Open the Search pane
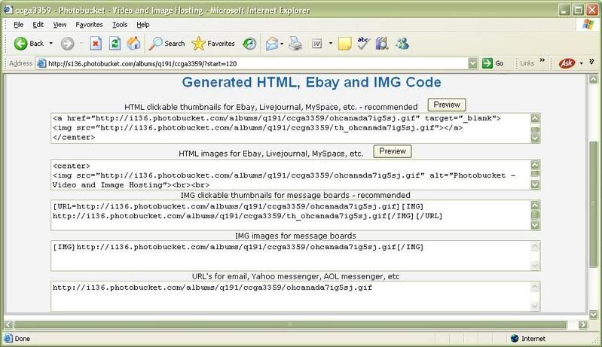 click(167, 44)
